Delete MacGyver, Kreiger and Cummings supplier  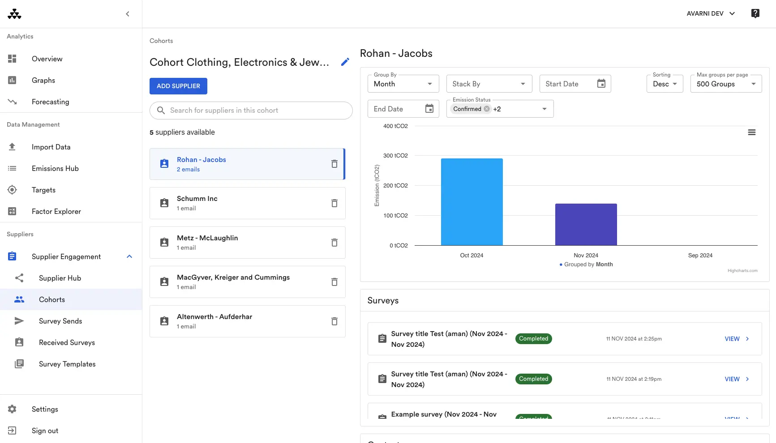pos(334,282)
